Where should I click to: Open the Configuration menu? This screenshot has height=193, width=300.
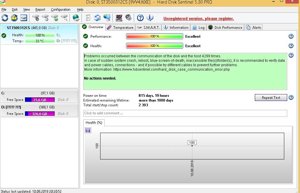[x=60, y=10]
